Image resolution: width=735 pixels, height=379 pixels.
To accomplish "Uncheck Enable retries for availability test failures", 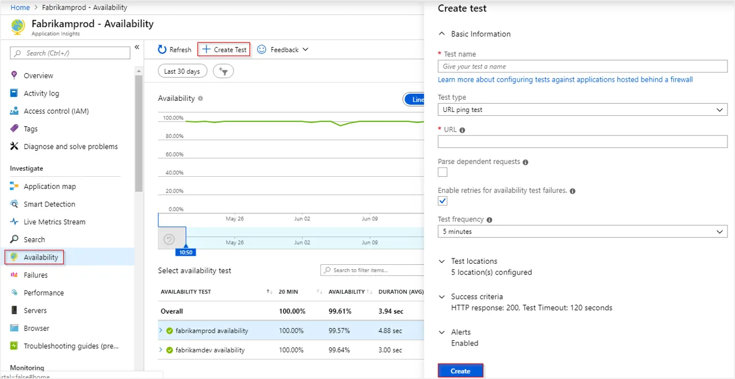I will (x=443, y=201).
